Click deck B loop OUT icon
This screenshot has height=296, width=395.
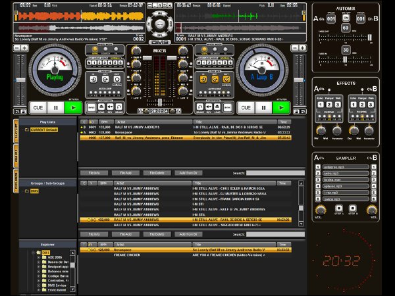click(215, 80)
